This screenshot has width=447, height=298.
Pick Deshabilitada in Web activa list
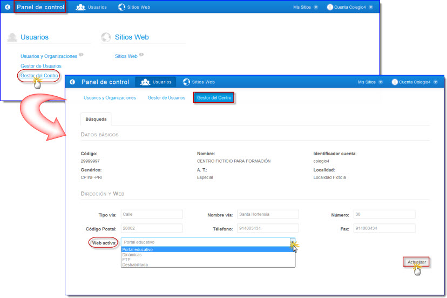tap(135, 264)
